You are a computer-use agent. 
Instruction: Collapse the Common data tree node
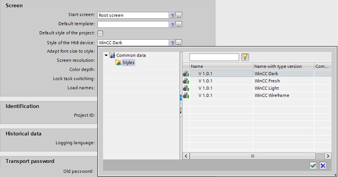[106, 55]
